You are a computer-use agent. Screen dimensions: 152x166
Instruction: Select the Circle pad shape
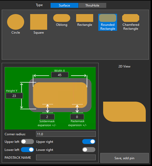[16, 24]
